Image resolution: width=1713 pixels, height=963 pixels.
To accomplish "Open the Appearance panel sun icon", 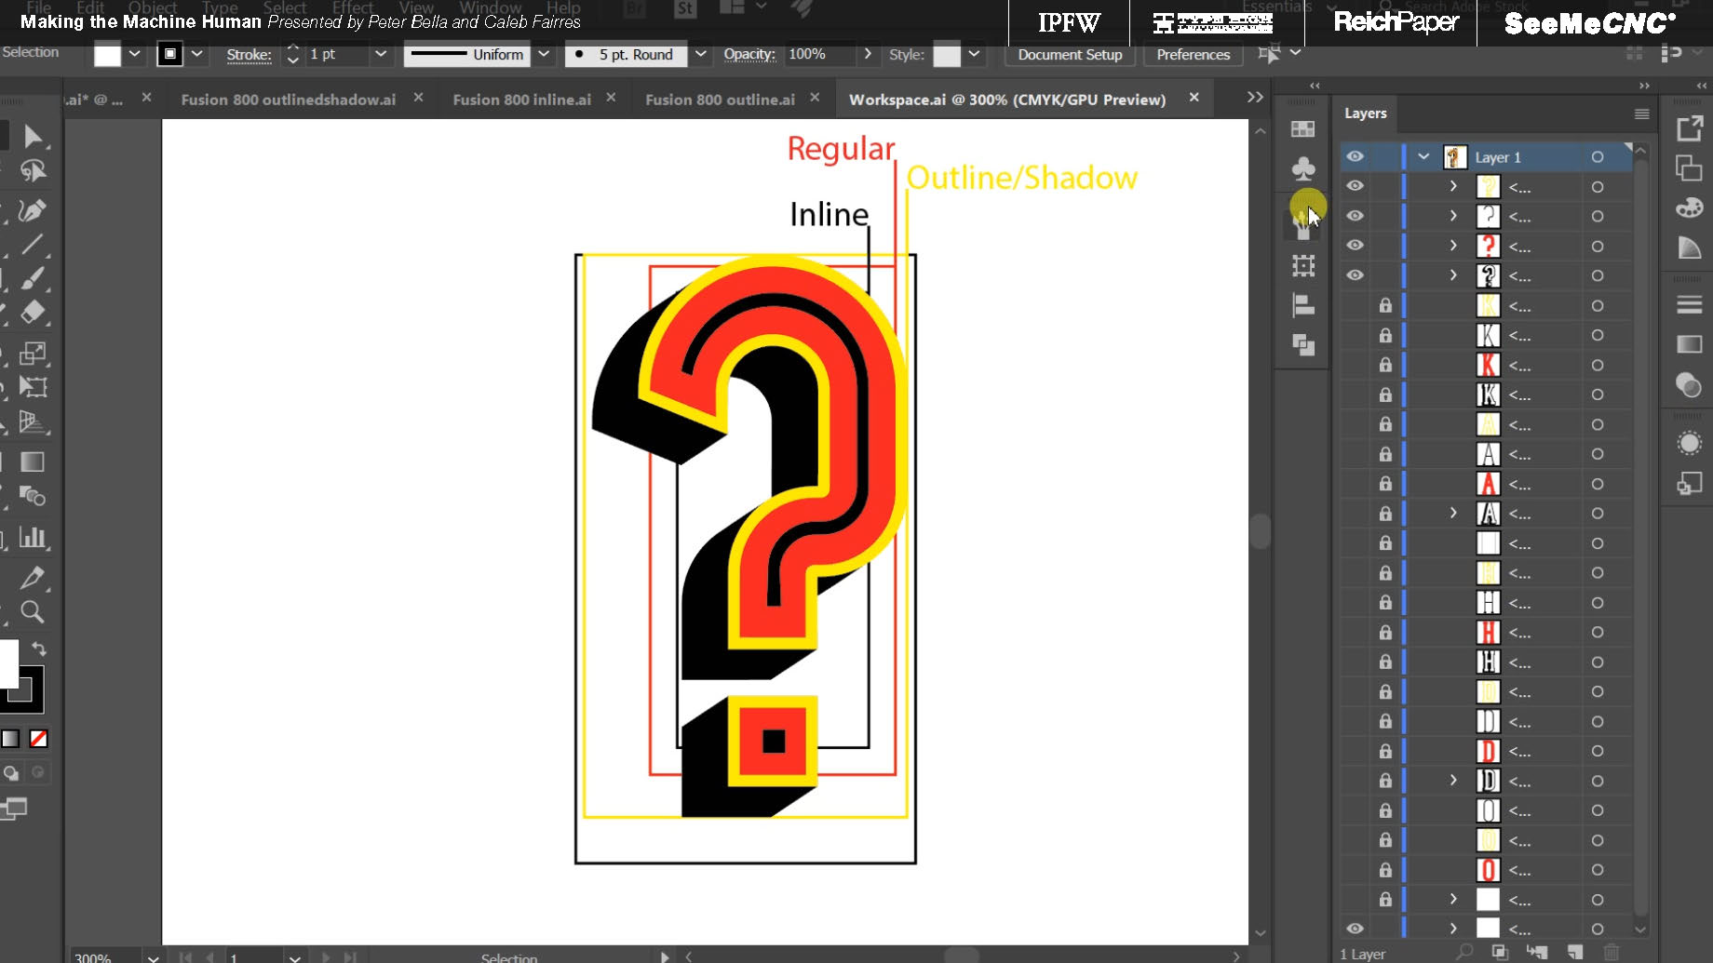I will click(1689, 444).
